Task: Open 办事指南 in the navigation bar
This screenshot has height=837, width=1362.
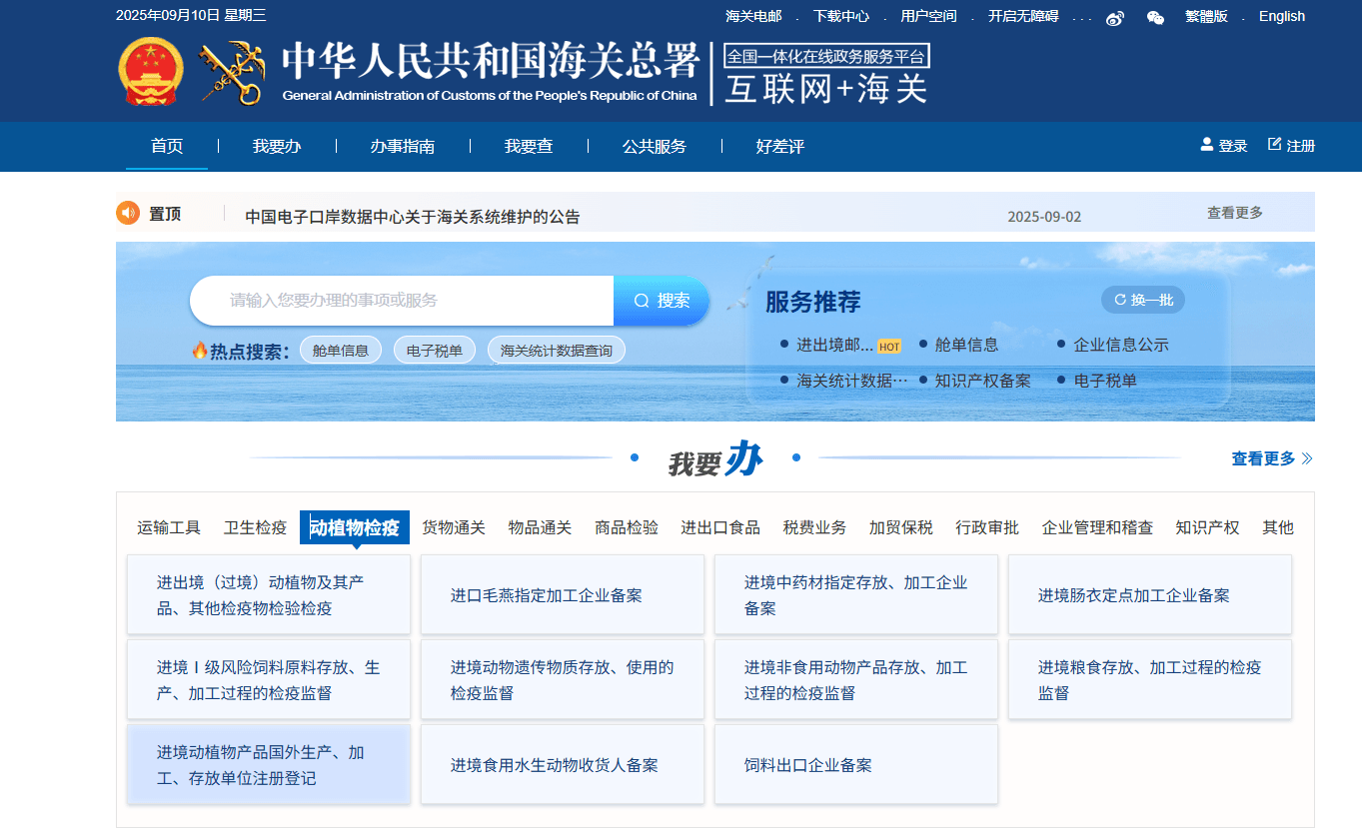Action: point(402,147)
